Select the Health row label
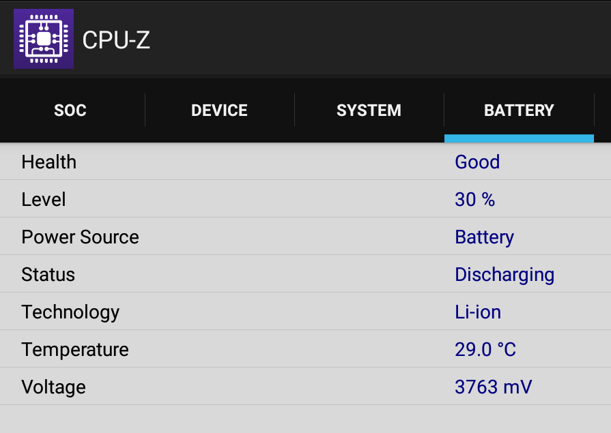The height and width of the screenshot is (433, 611). [48, 162]
